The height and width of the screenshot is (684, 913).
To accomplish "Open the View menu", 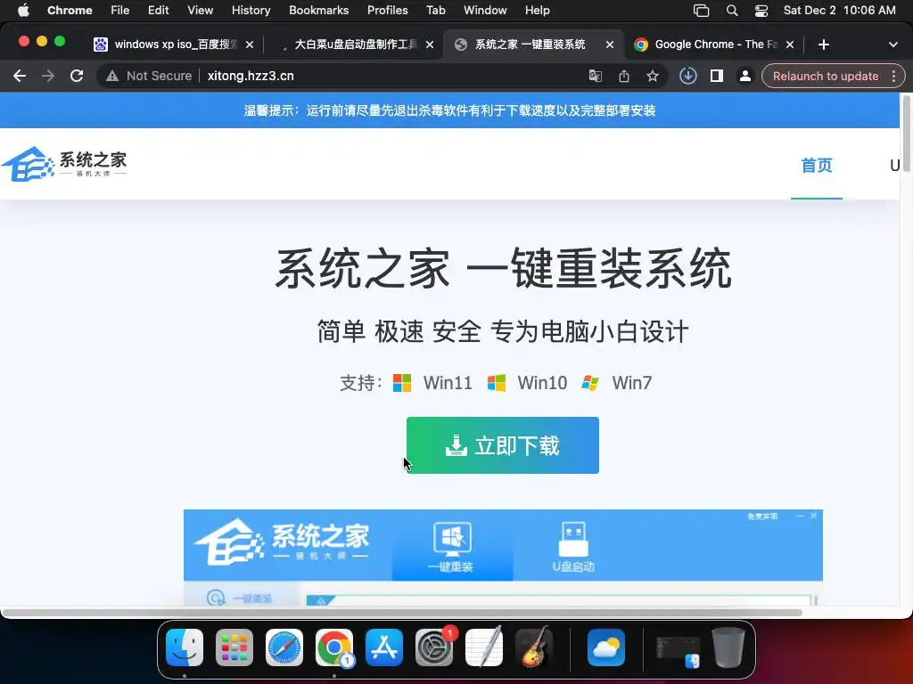I will coord(200,10).
